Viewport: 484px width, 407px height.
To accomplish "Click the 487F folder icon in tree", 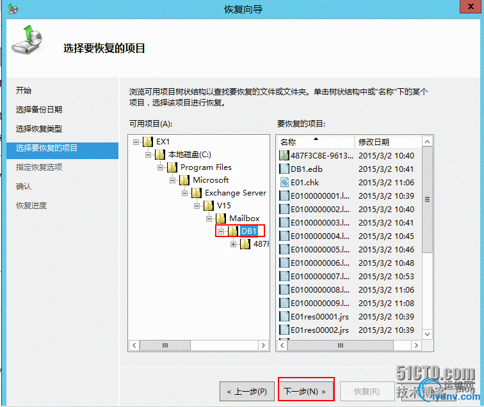I will (x=245, y=244).
